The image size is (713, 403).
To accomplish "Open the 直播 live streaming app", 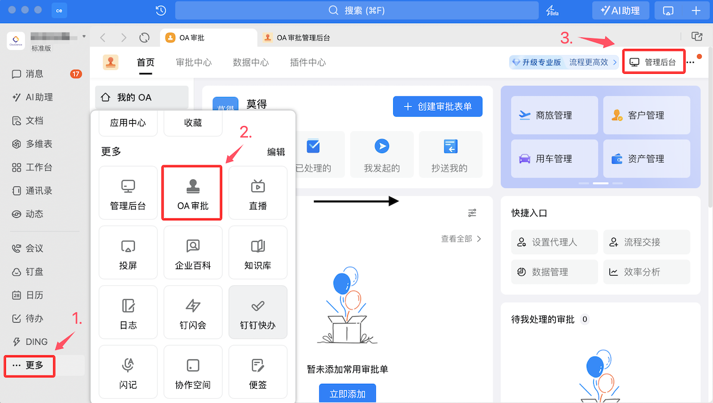I will tap(257, 193).
